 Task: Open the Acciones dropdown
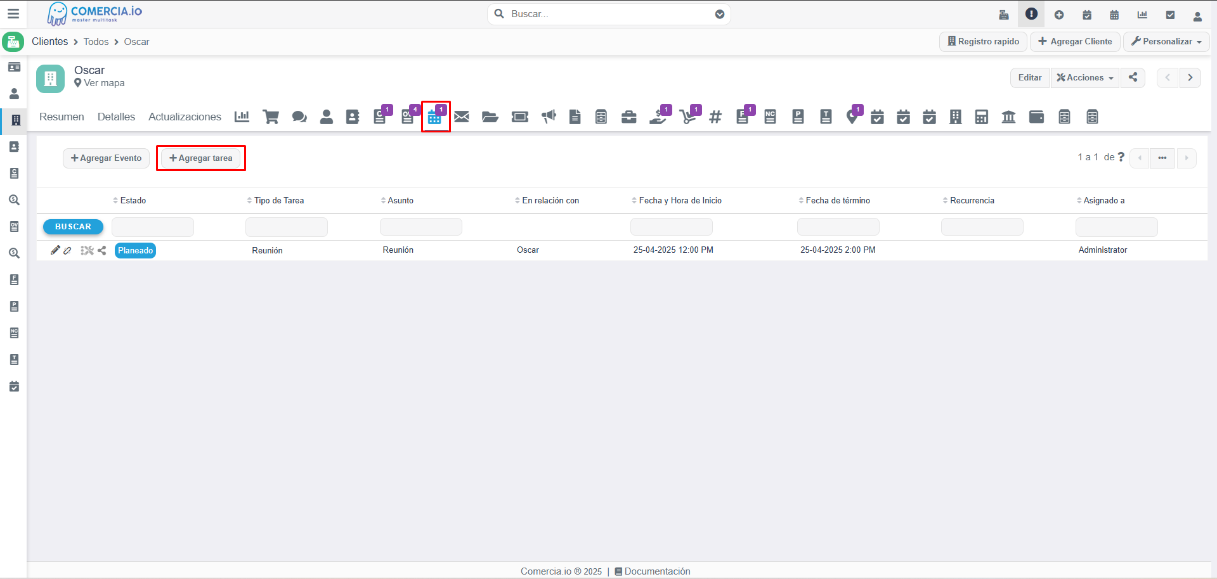tap(1085, 77)
